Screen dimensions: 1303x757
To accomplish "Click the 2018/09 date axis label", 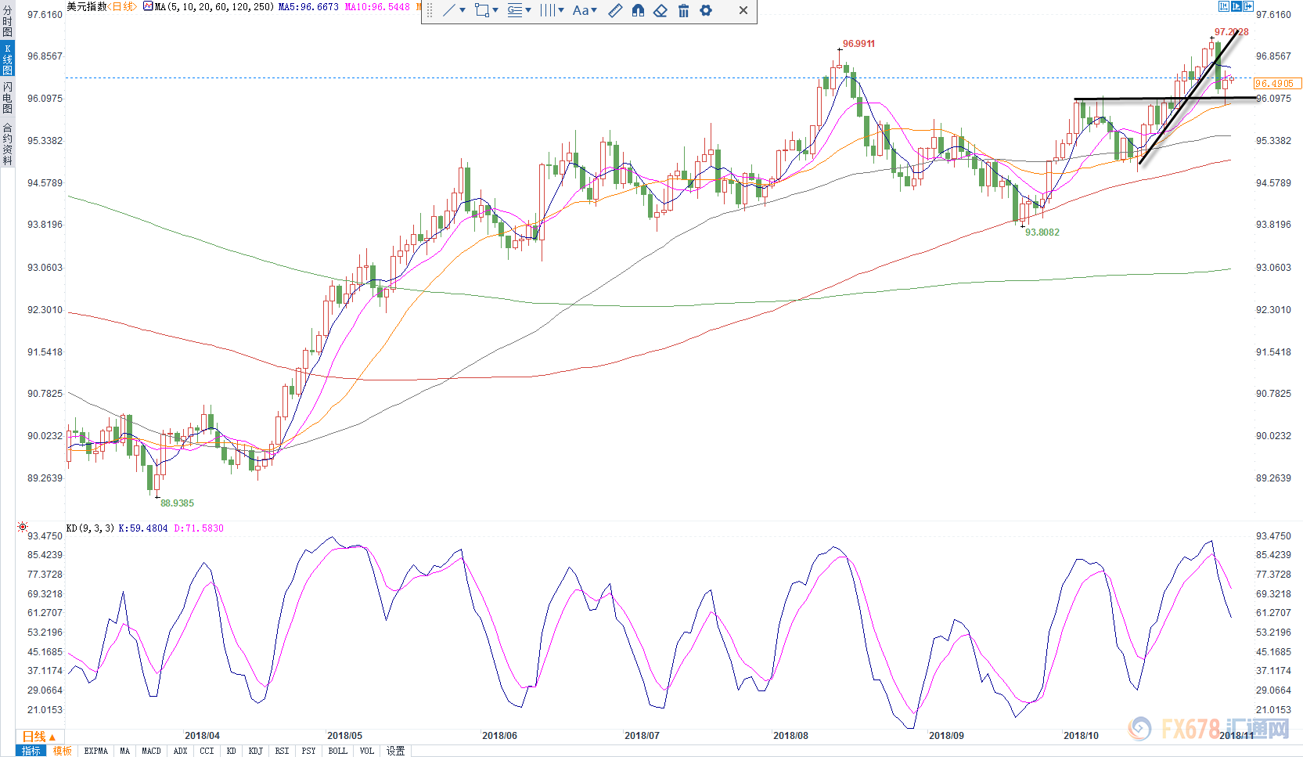I will point(946,736).
